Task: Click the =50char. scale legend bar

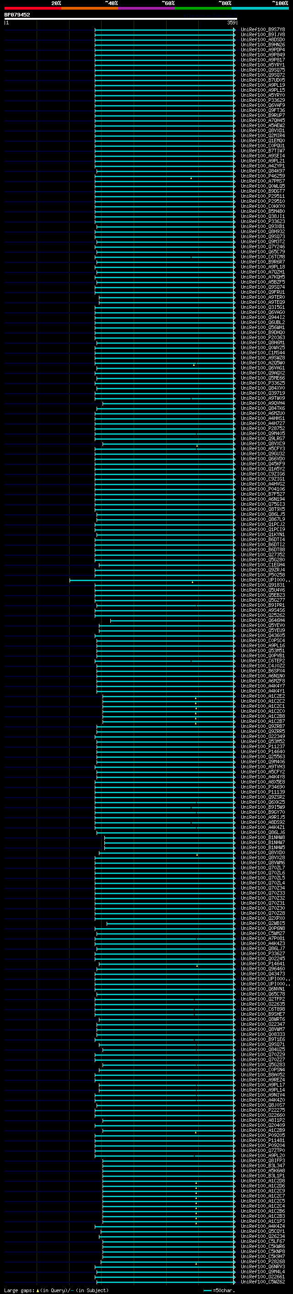Action: [x=207, y=1290]
